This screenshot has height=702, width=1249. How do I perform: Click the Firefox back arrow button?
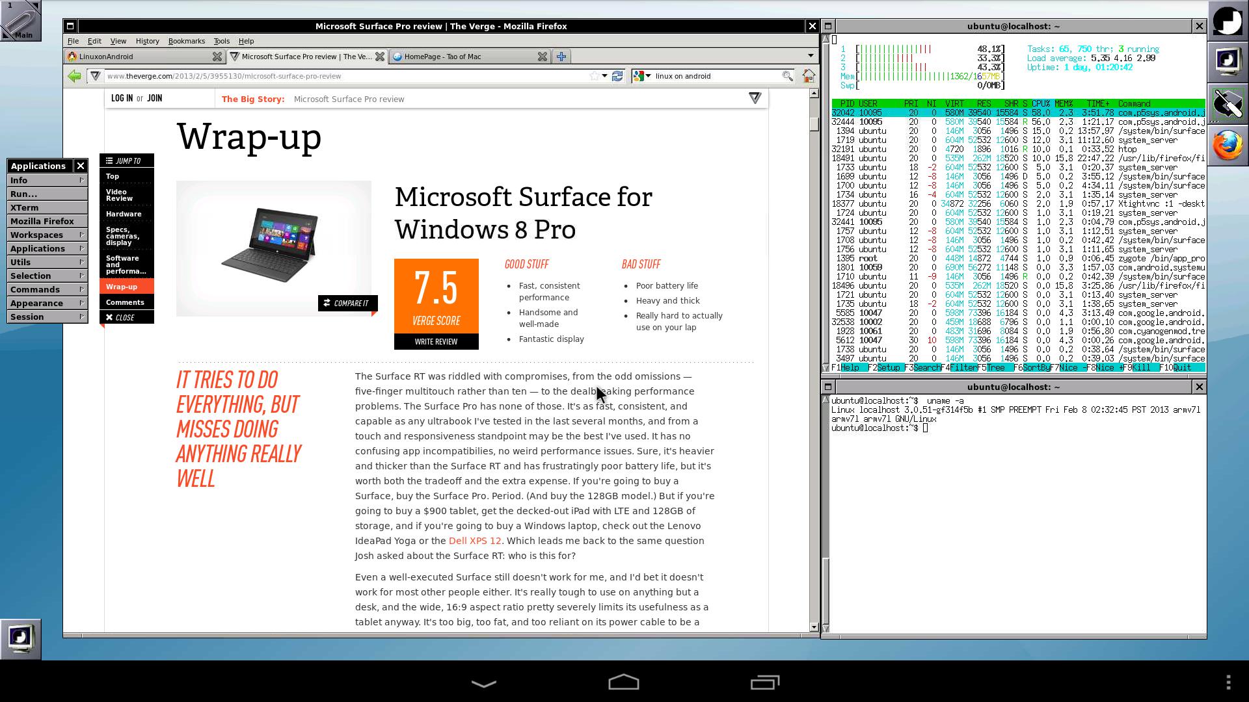(x=75, y=76)
